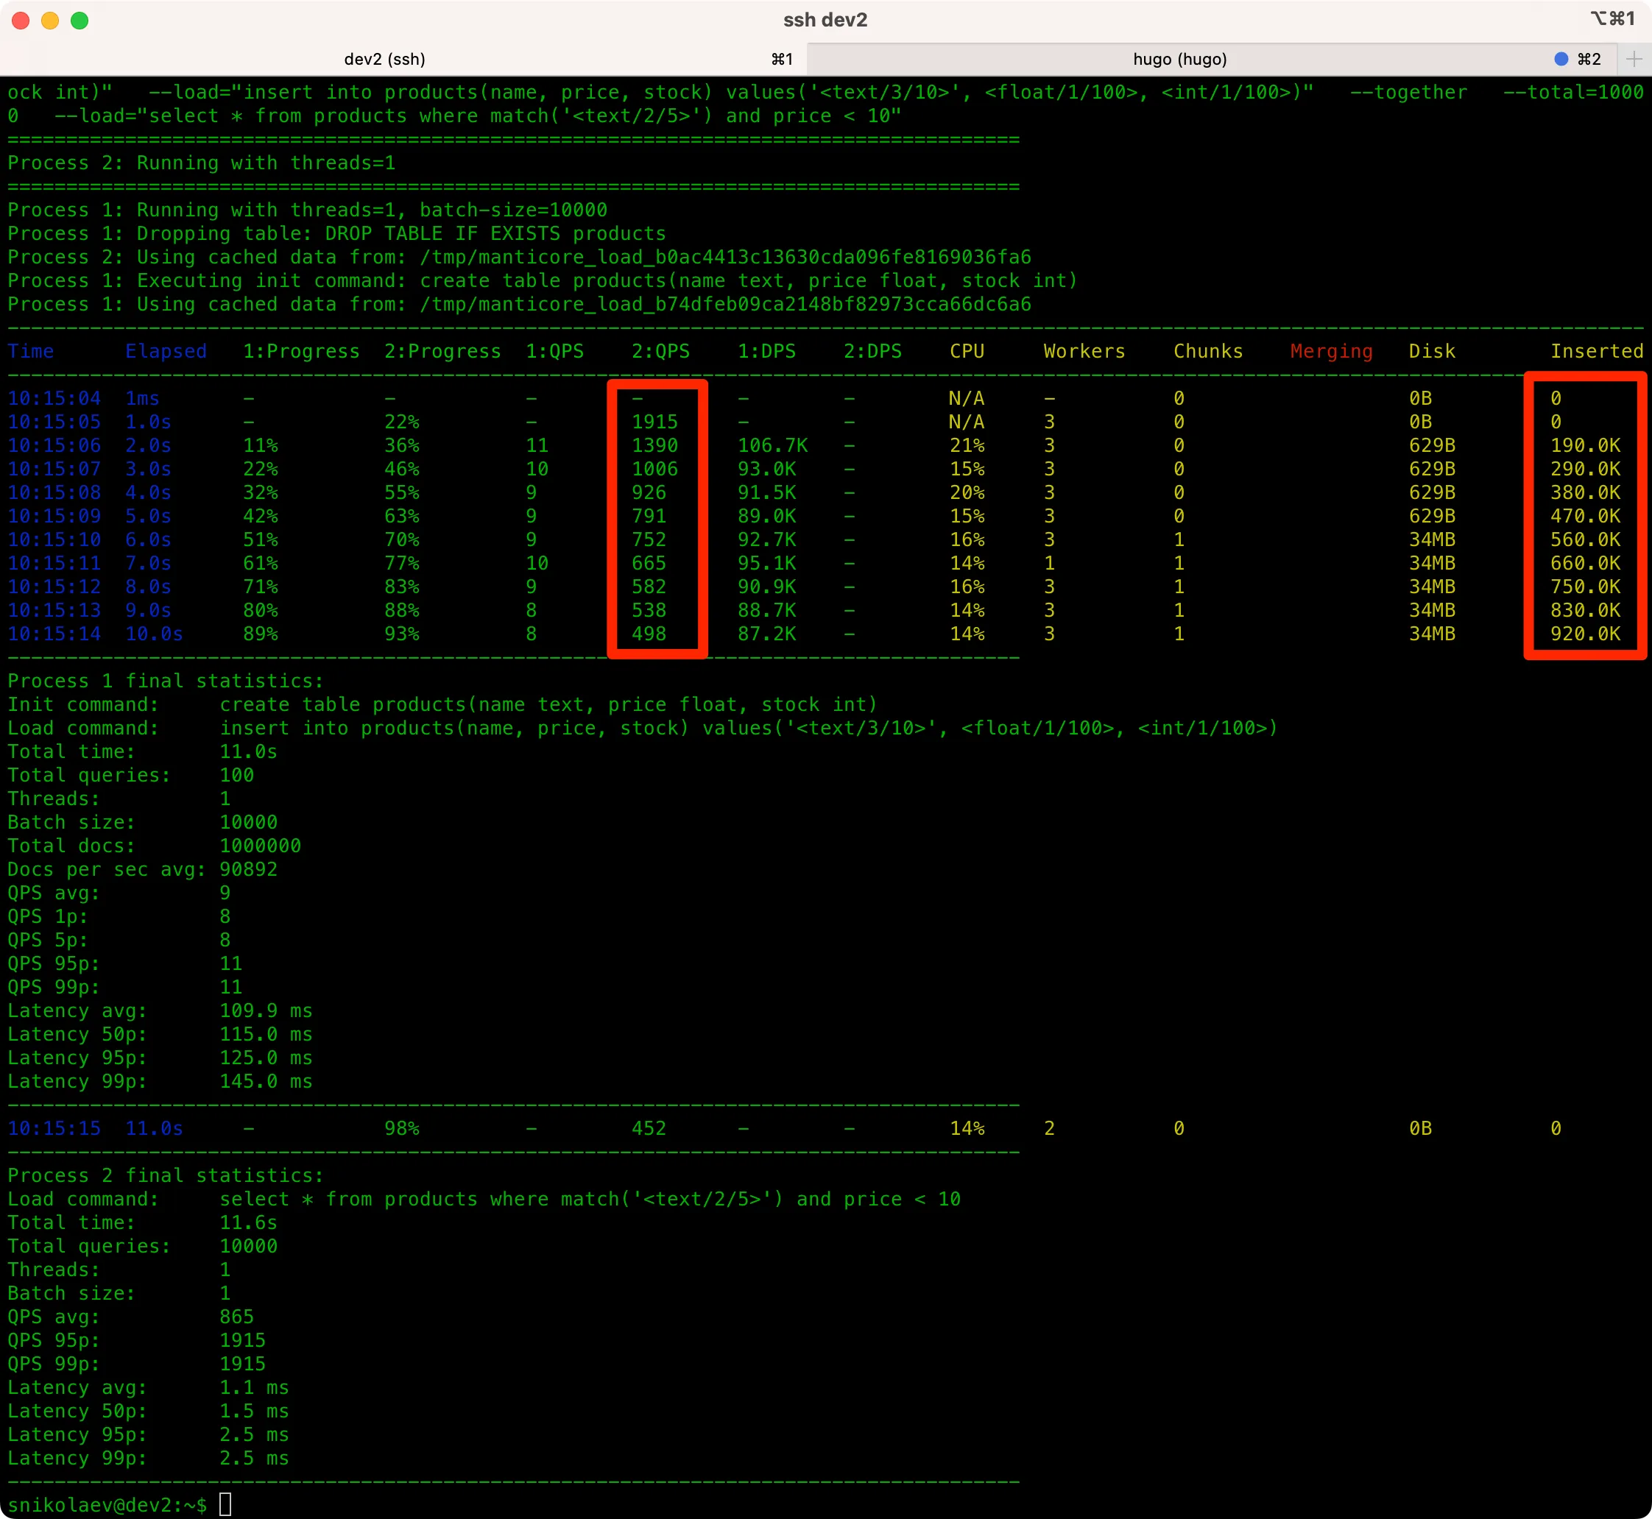Click the 'Disk' column header
This screenshot has height=1519, width=1652.
[x=1432, y=351]
